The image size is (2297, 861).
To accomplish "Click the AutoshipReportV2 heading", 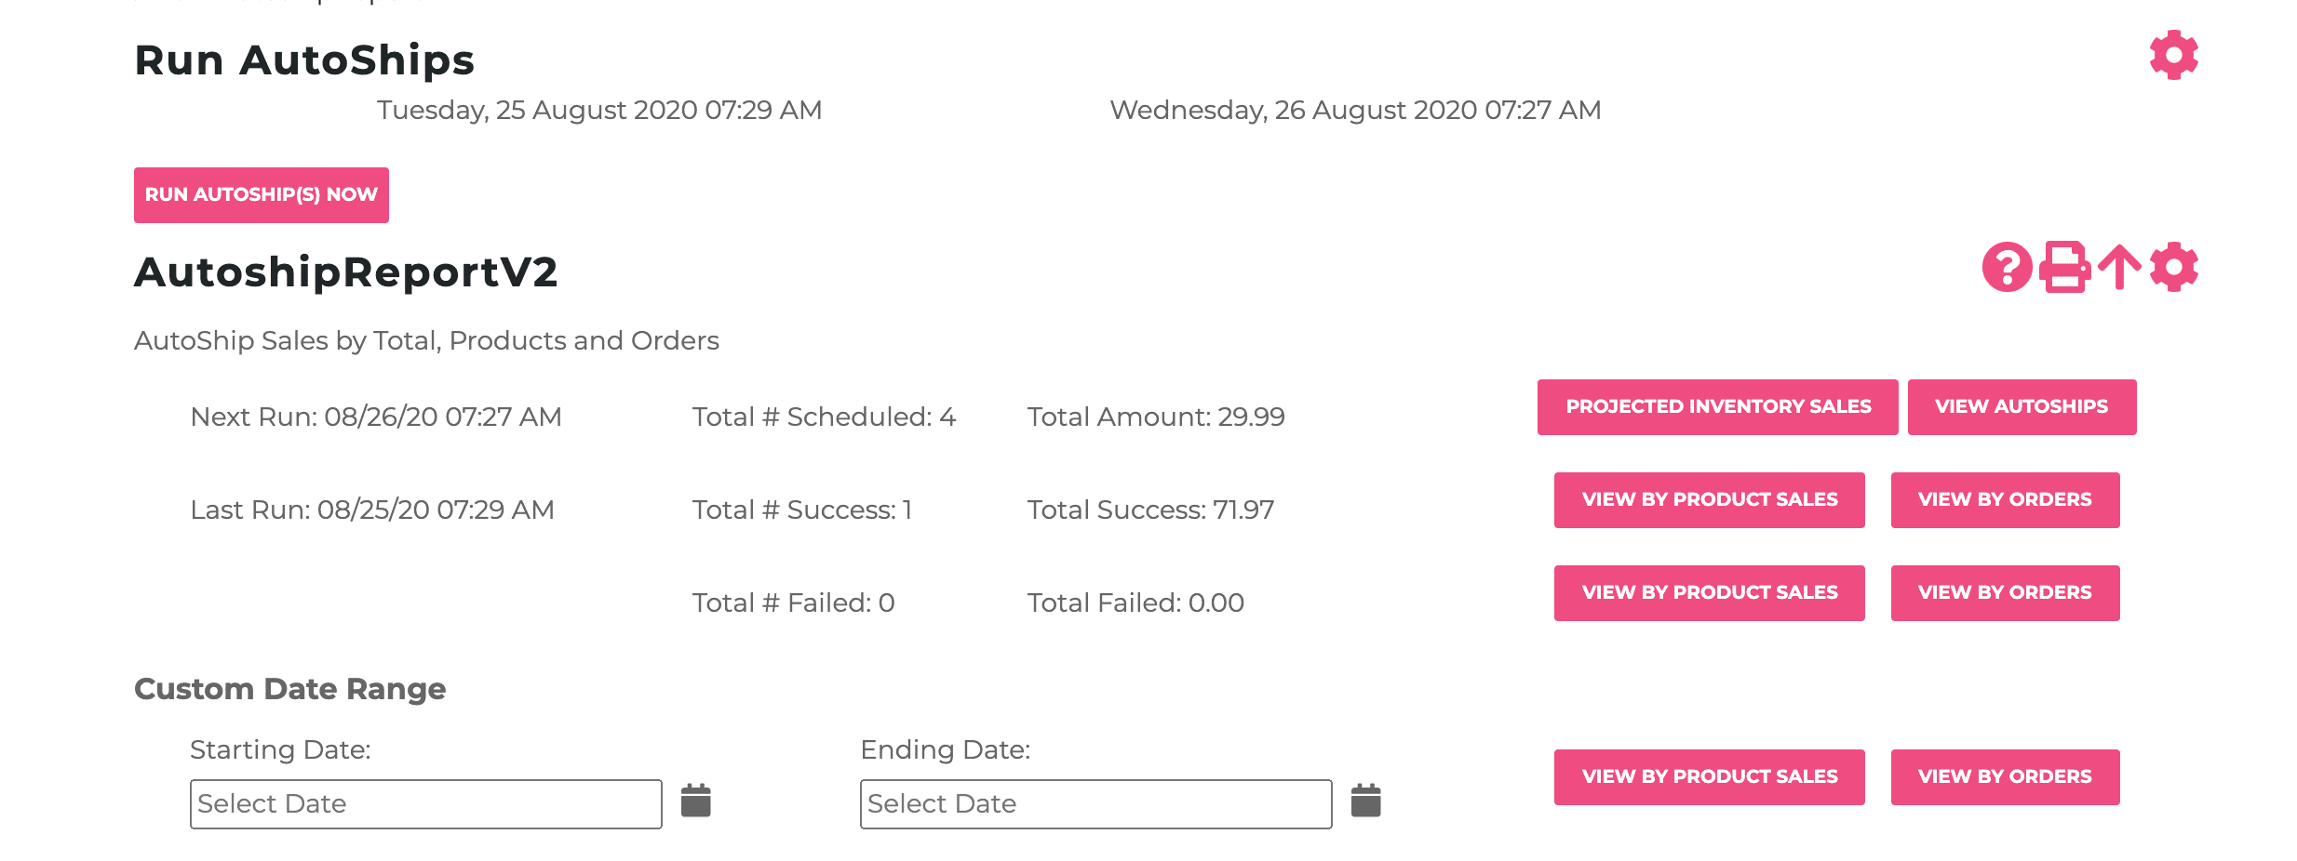I will (346, 272).
